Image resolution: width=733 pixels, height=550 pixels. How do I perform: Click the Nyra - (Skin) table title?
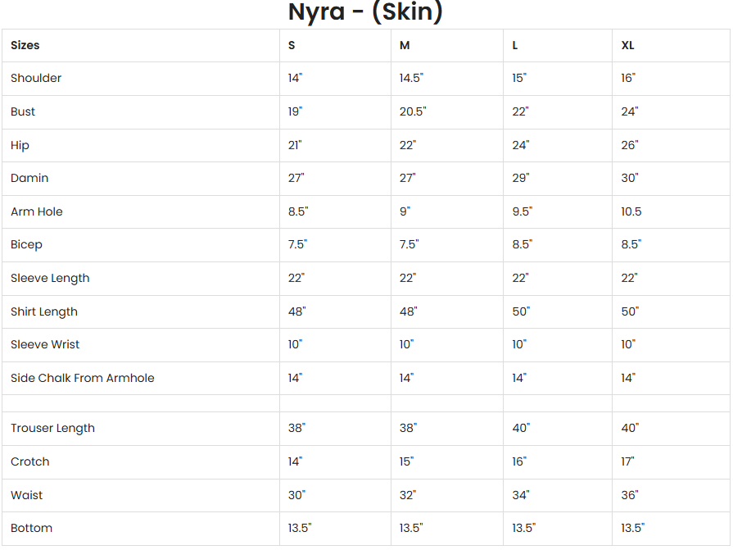click(365, 12)
